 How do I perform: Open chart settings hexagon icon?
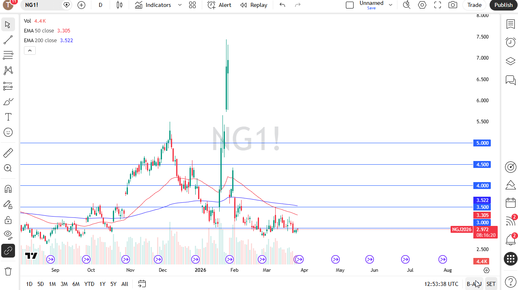[422, 5]
